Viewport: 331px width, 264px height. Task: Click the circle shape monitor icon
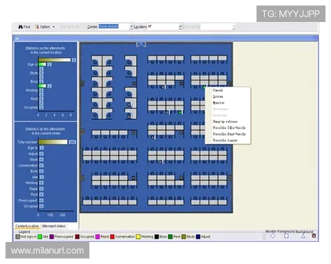[x=272, y=236]
